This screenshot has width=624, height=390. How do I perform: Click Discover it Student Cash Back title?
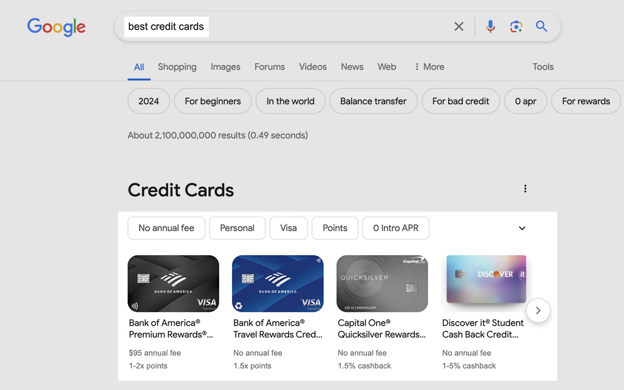point(483,329)
